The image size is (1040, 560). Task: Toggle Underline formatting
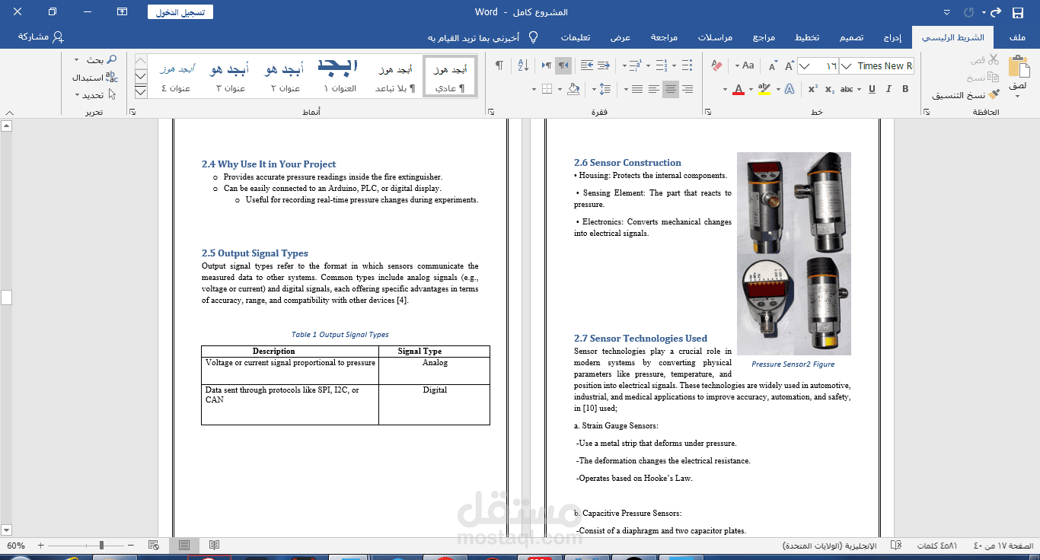coord(871,89)
